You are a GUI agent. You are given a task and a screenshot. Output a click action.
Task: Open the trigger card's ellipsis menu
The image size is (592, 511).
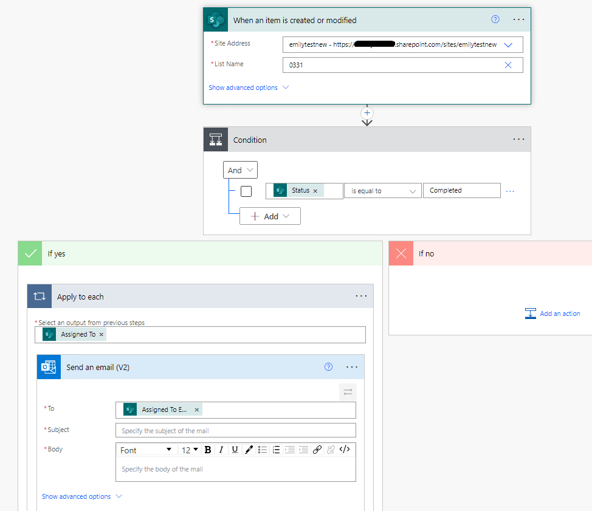pyautogui.click(x=518, y=19)
